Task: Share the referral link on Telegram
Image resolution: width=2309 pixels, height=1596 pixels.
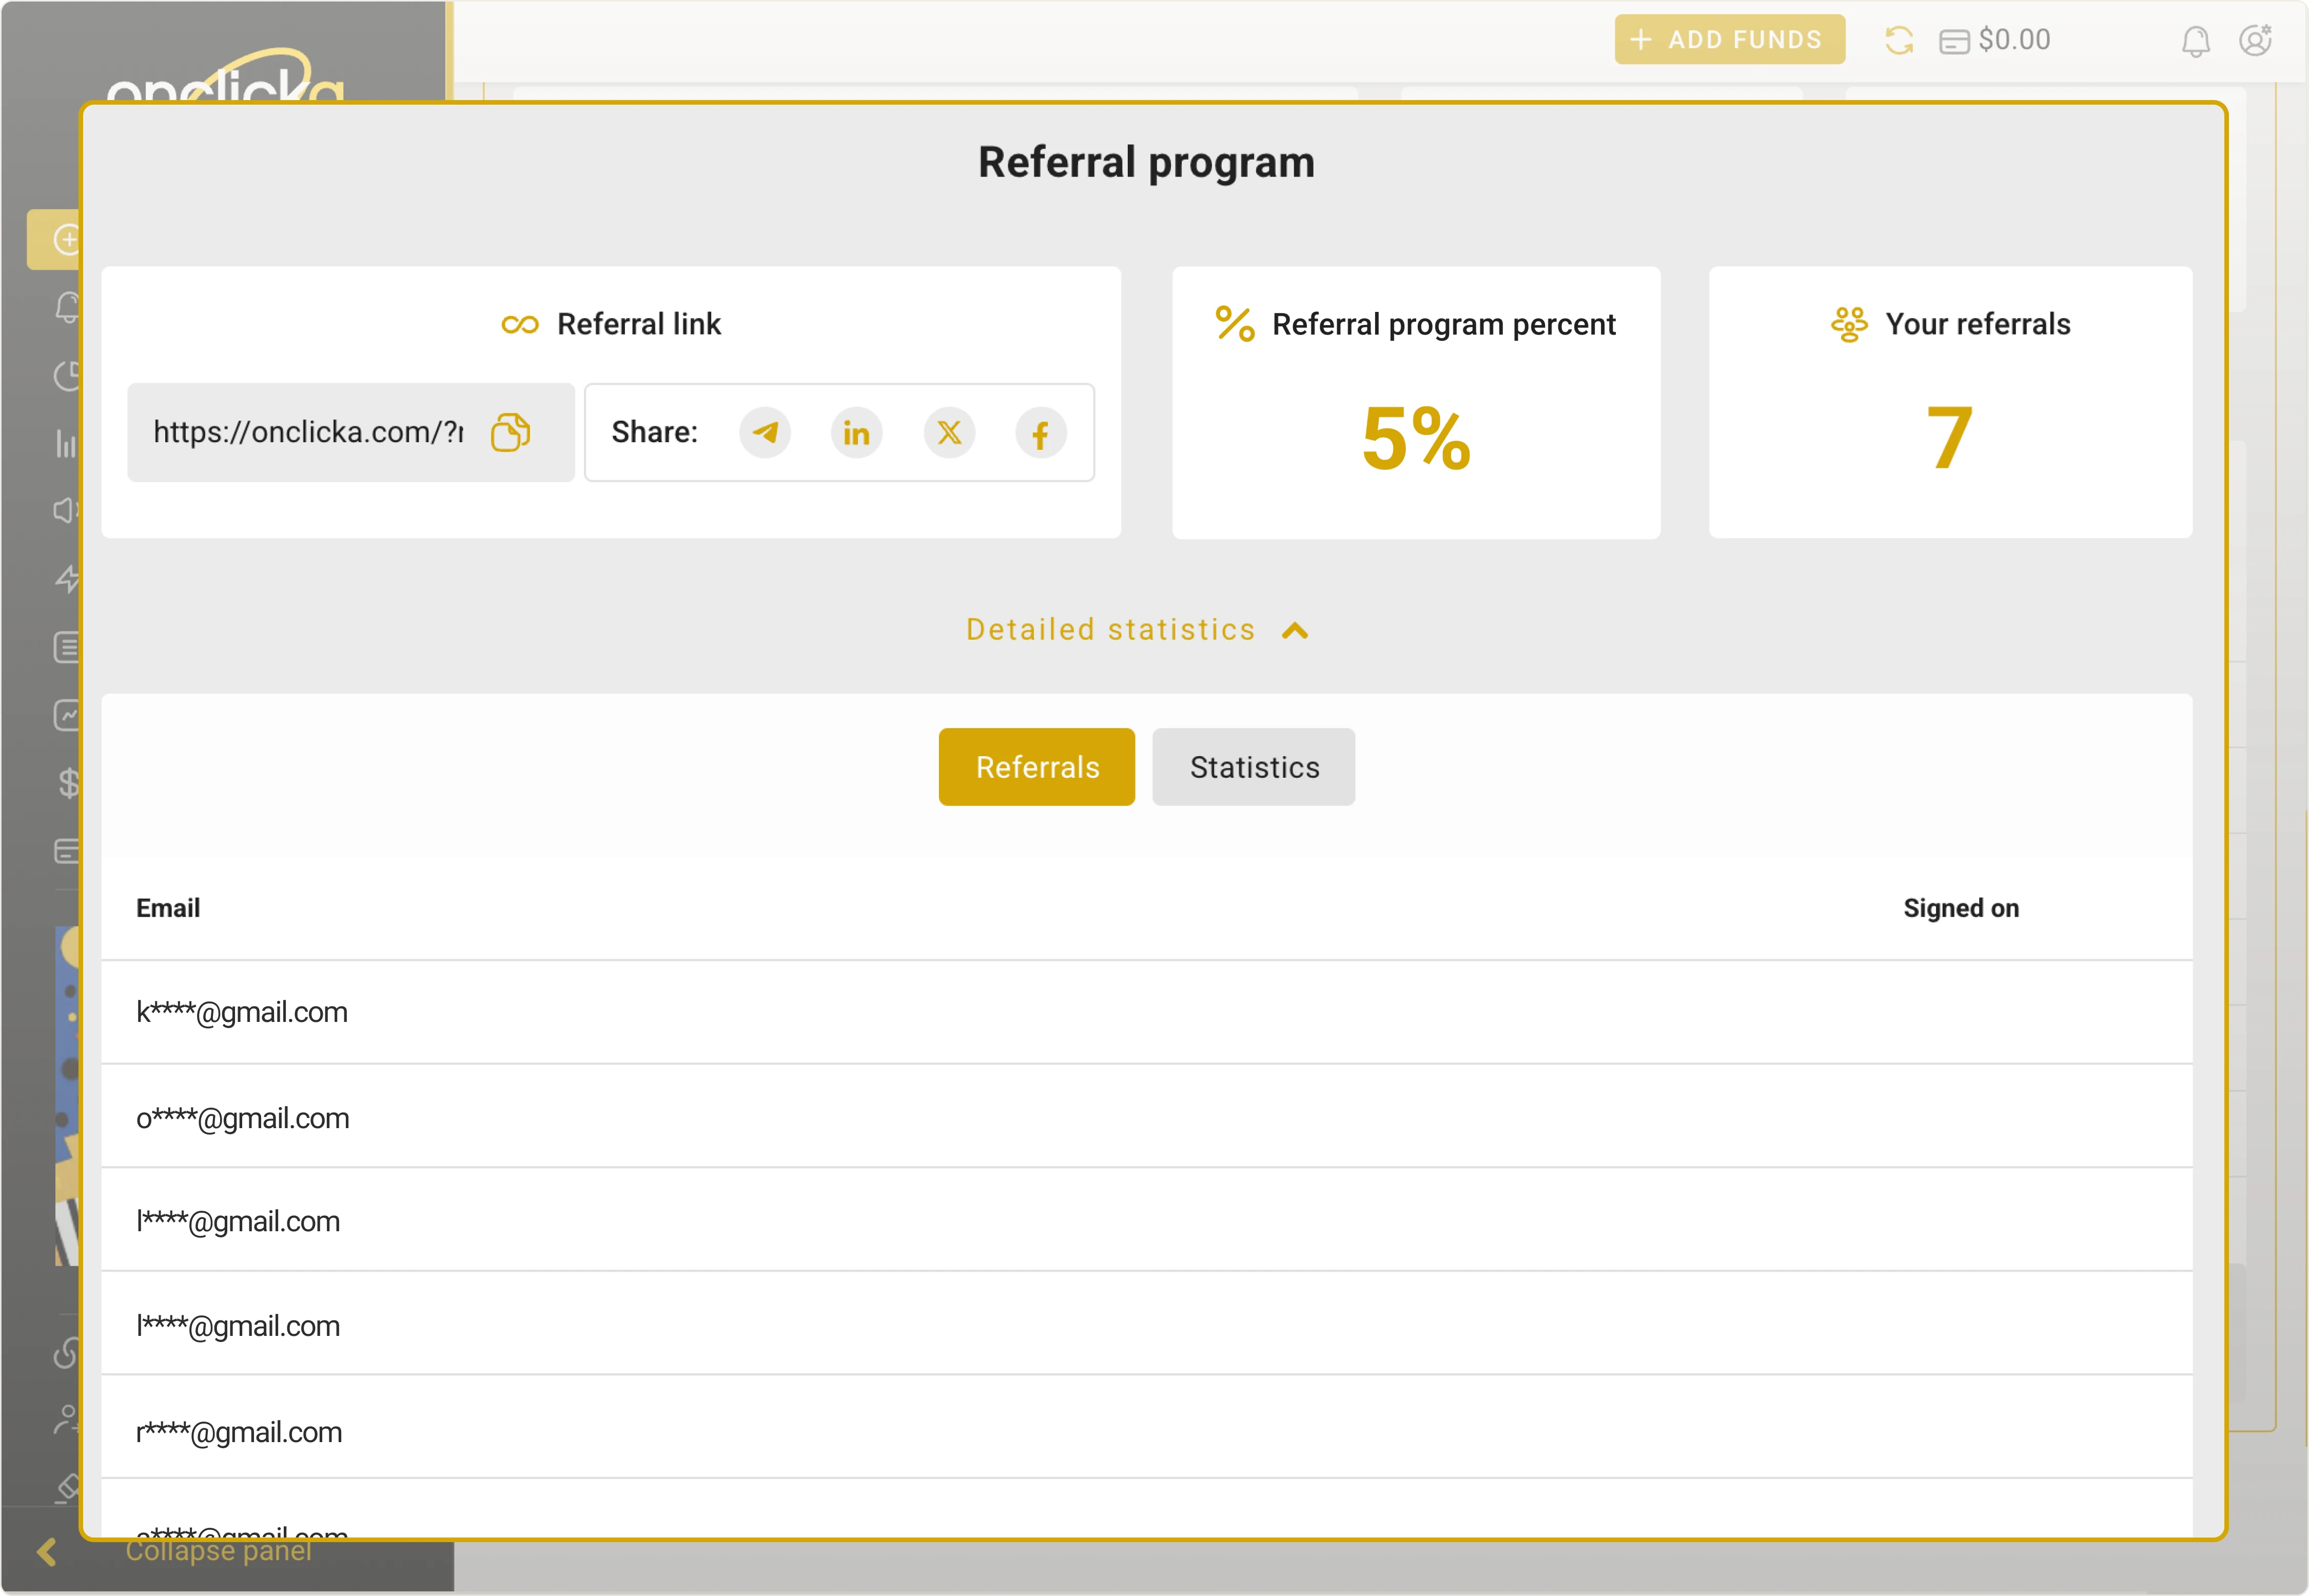Action: (764, 432)
